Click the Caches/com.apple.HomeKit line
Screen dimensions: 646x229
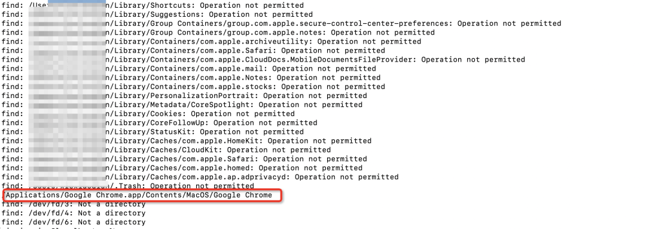[x=186, y=141]
